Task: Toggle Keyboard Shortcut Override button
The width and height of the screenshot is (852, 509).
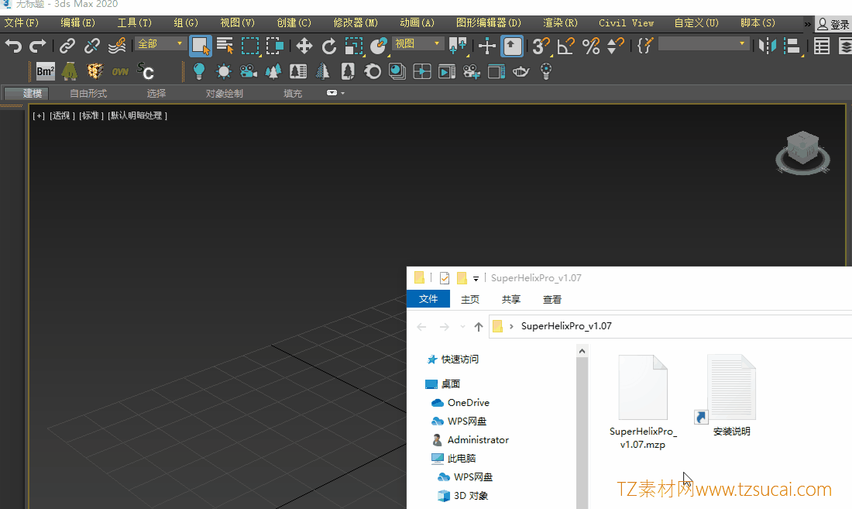Action: click(512, 46)
